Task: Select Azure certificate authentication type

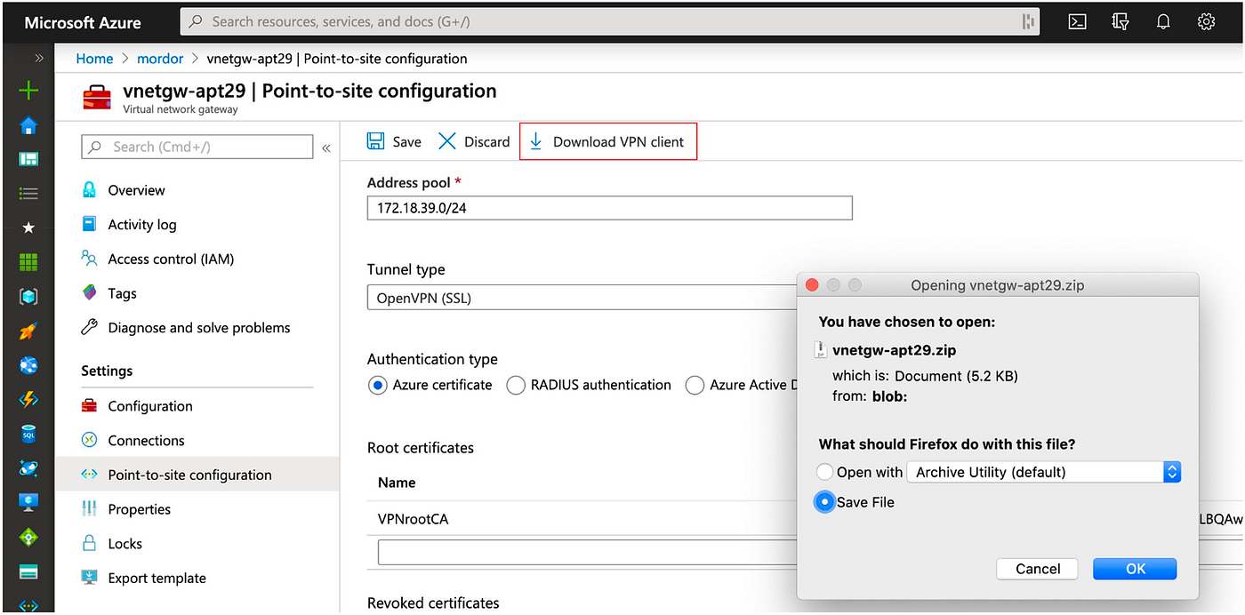Action: 377,385
